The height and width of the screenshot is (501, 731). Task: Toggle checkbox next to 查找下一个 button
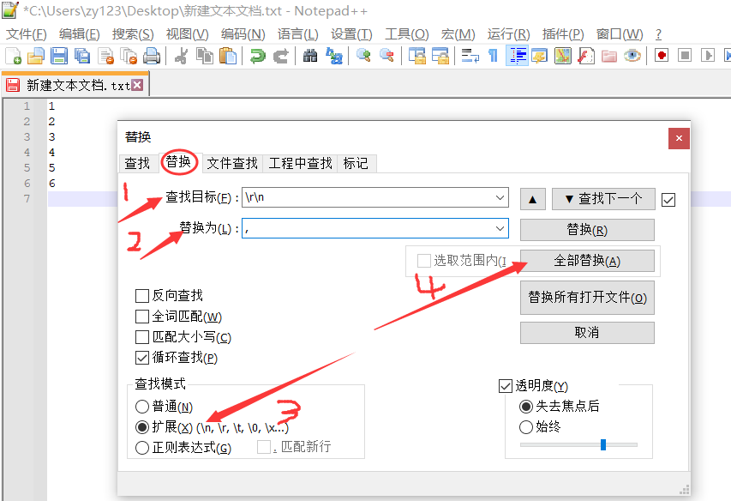(668, 200)
